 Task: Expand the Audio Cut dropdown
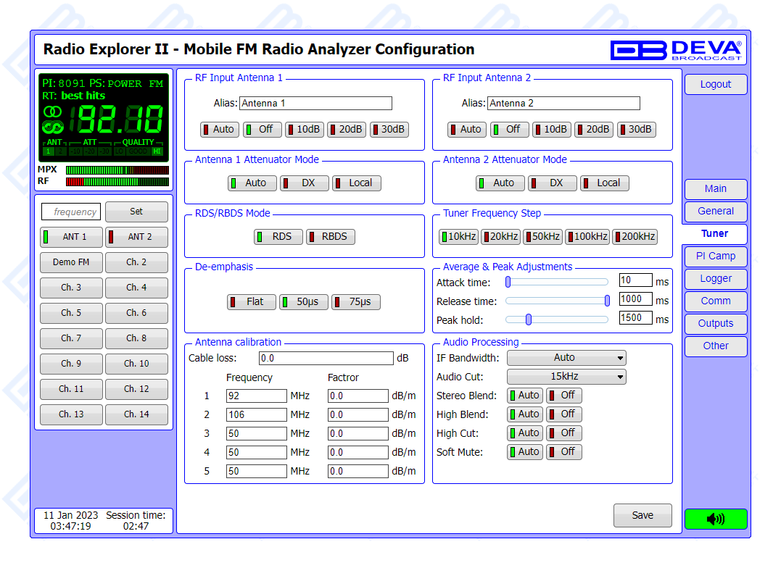[x=566, y=377]
